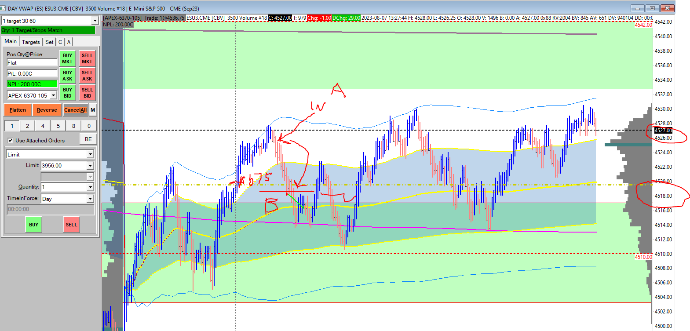Click the P/L: 0.00C field
The height and width of the screenshot is (331, 690).
point(32,73)
